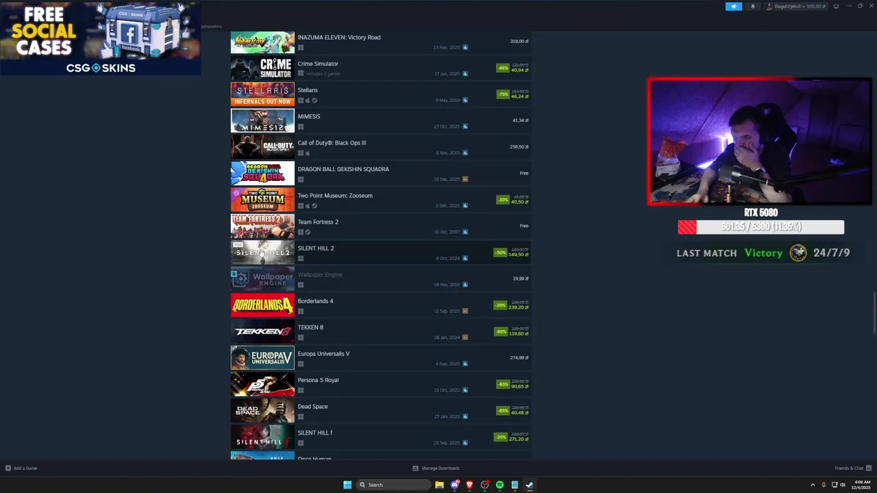Open File Explorer from the taskbar
This screenshot has width=877, height=493.
[439, 485]
